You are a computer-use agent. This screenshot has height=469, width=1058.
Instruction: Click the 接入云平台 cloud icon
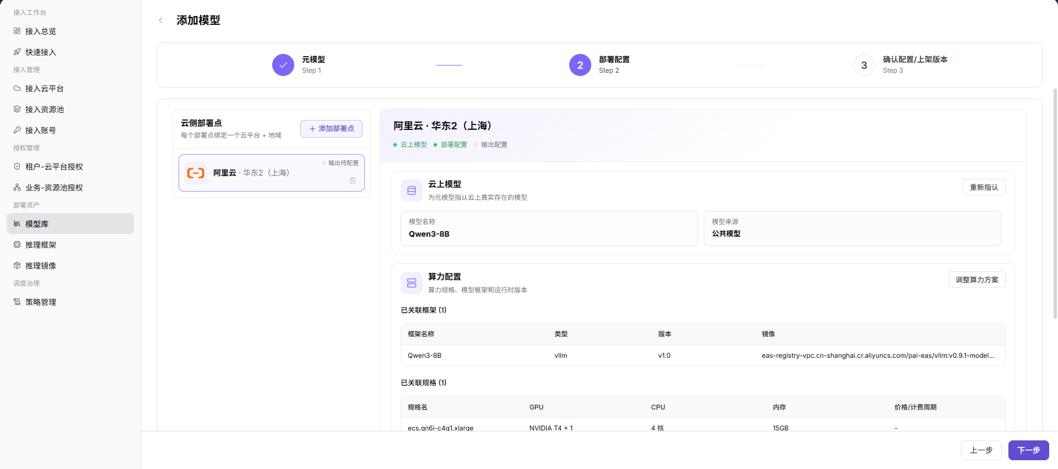[x=17, y=88]
